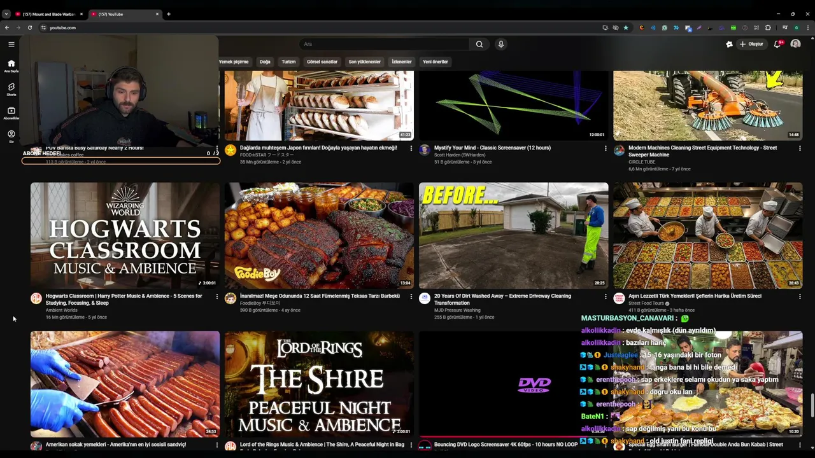Select the Yemek pişirme filter chip
815x458 pixels.
click(x=234, y=62)
